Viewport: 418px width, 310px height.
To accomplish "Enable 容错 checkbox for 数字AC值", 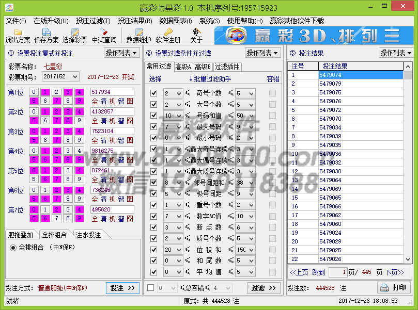I will coord(272,216).
